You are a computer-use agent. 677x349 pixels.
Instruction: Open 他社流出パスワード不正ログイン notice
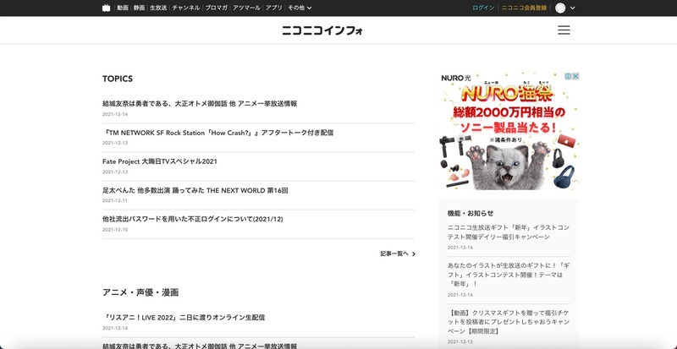192,219
